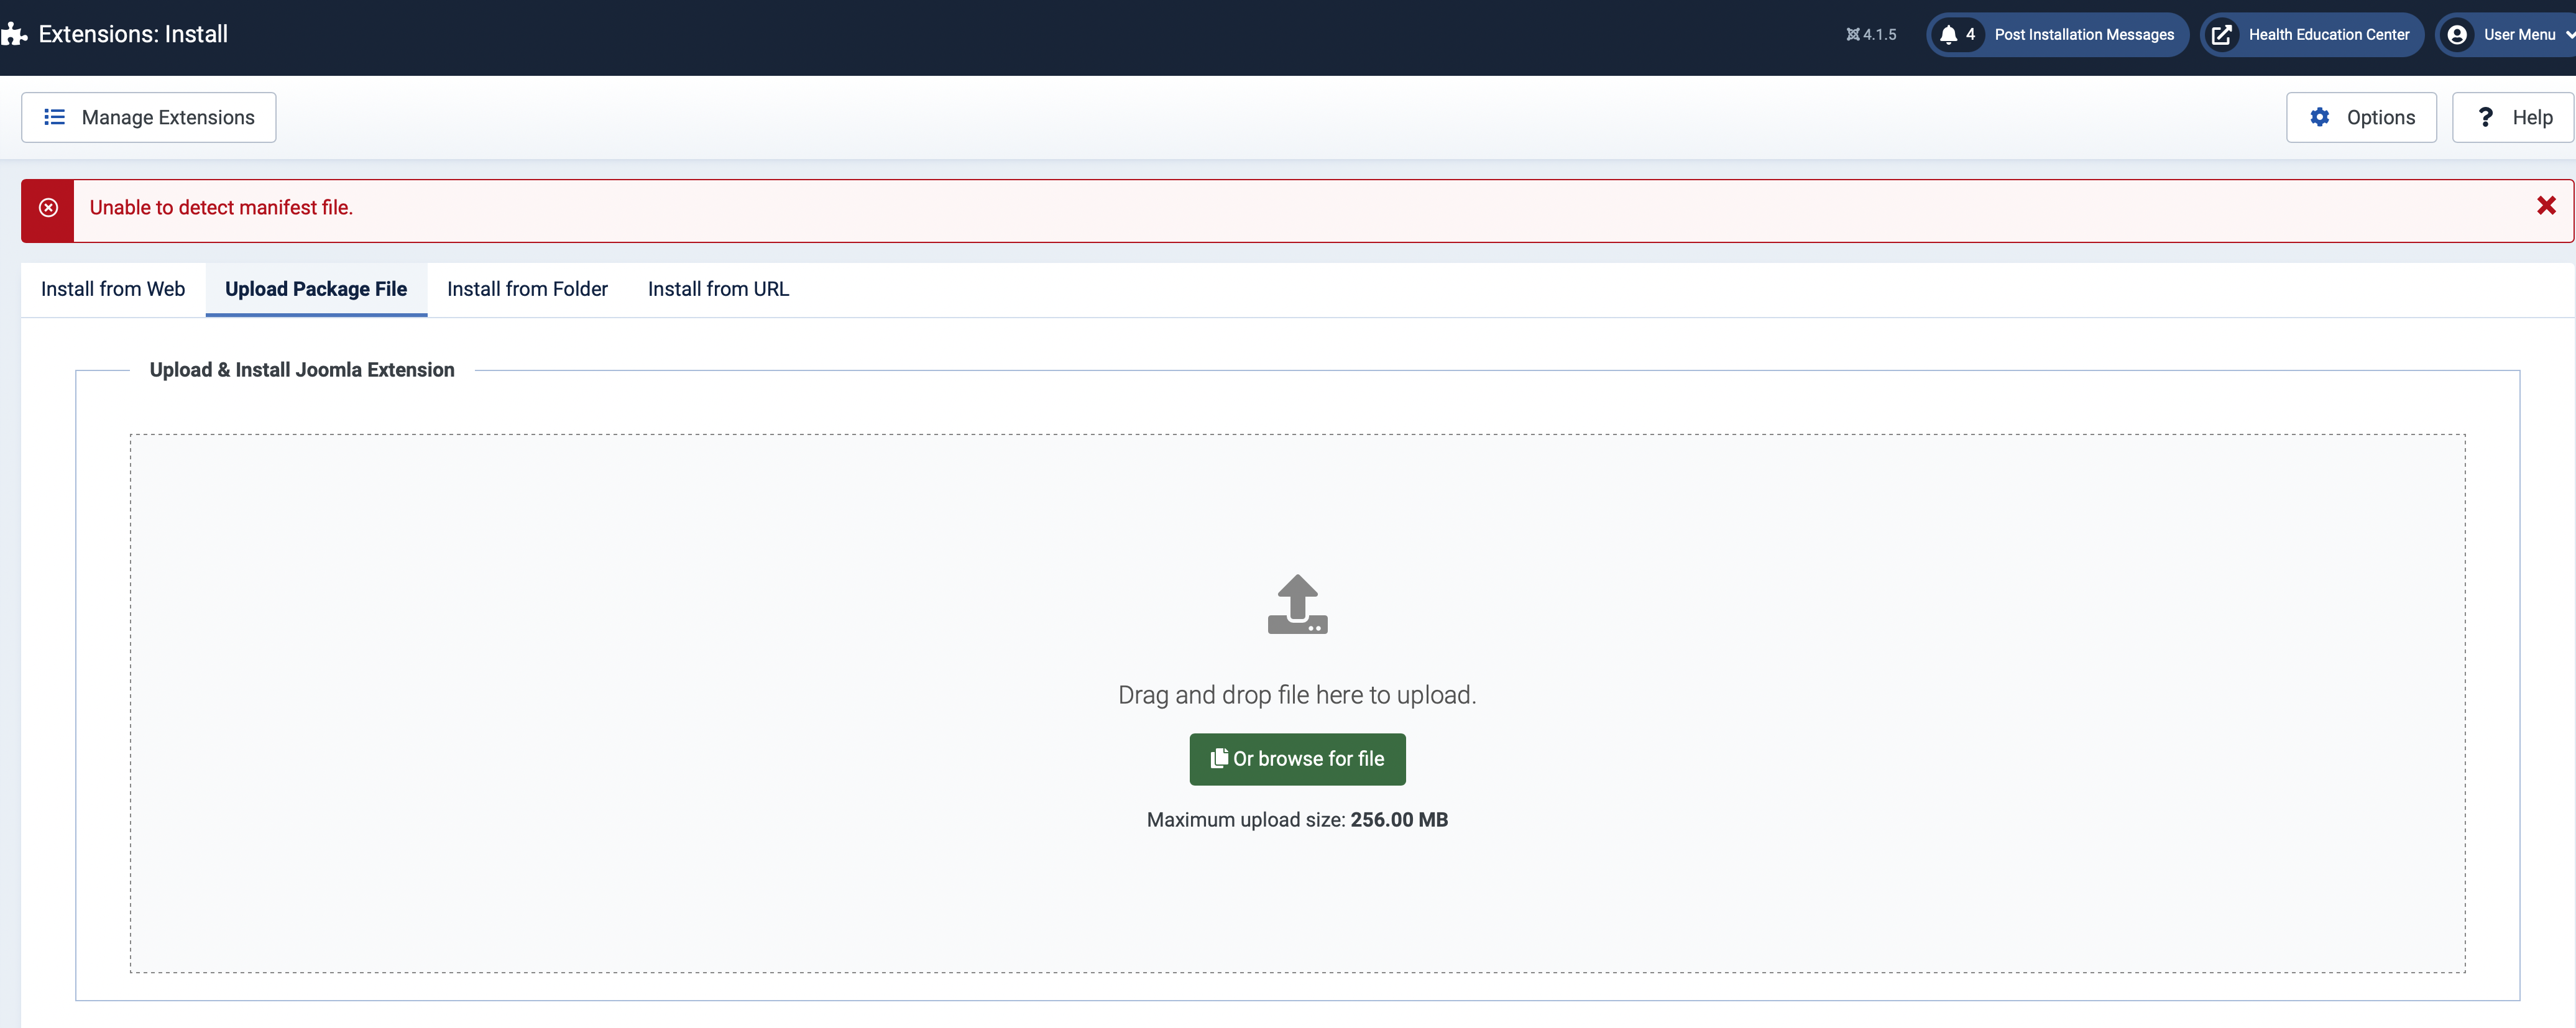Open Post Installation Messages

[x=2083, y=35]
